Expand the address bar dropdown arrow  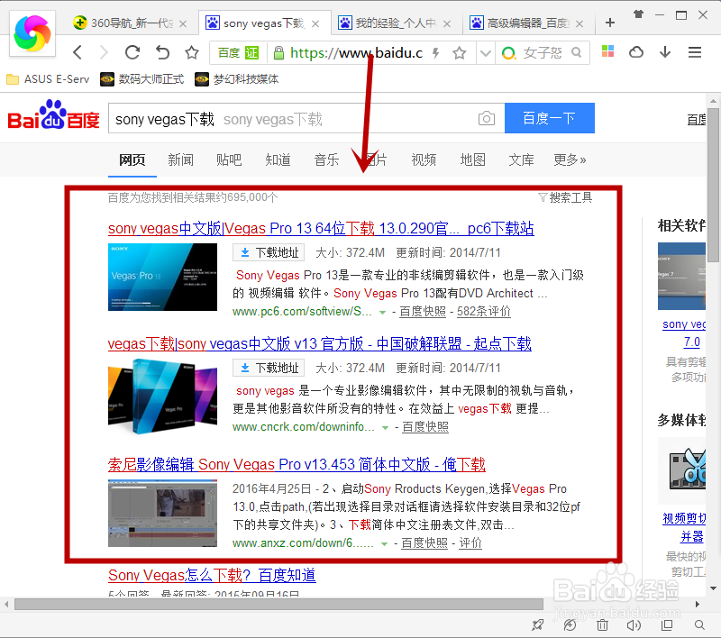485,53
